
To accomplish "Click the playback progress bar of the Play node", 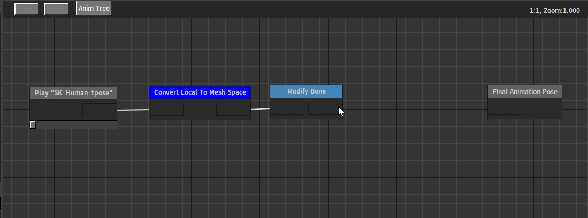I will coord(73,124).
